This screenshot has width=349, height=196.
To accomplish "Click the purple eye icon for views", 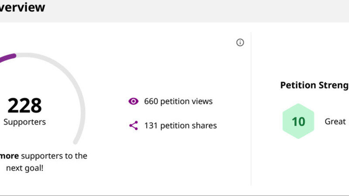I will click(x=133, y=101).
